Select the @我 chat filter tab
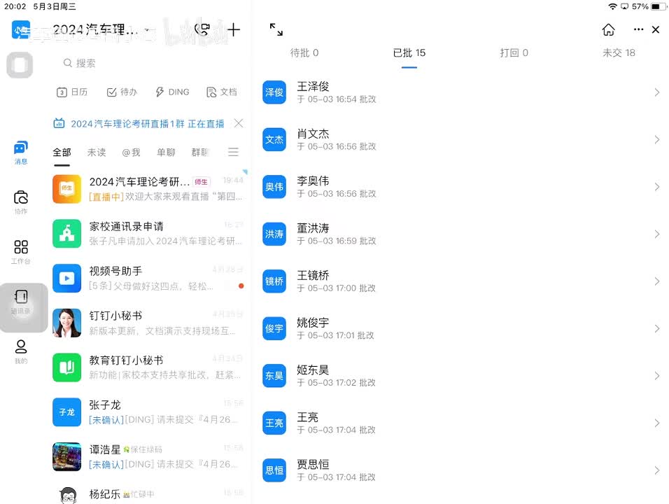This screenshot has width=669, height=504. pos(131,153)
